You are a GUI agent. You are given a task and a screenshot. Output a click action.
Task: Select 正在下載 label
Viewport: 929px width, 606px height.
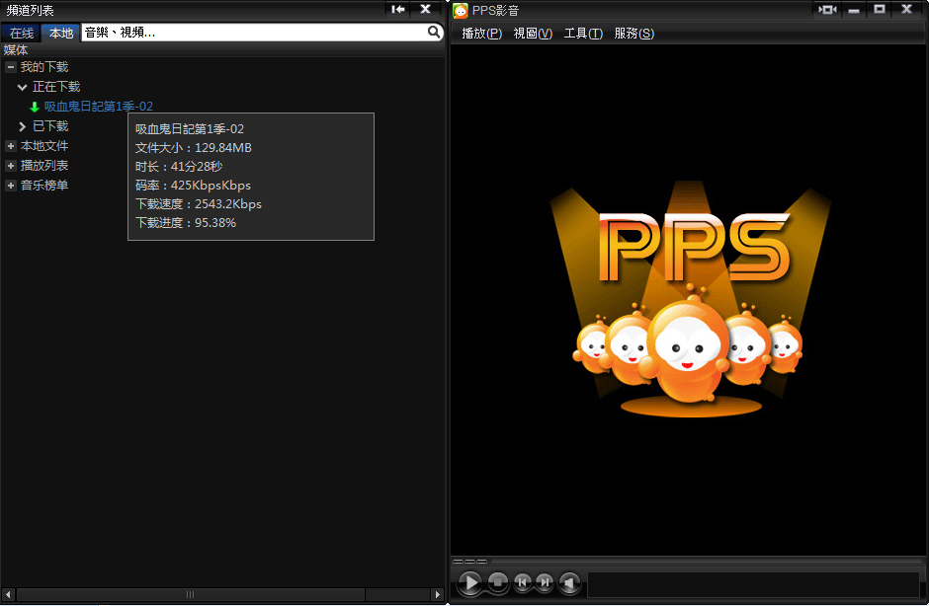tap(56, 87)
